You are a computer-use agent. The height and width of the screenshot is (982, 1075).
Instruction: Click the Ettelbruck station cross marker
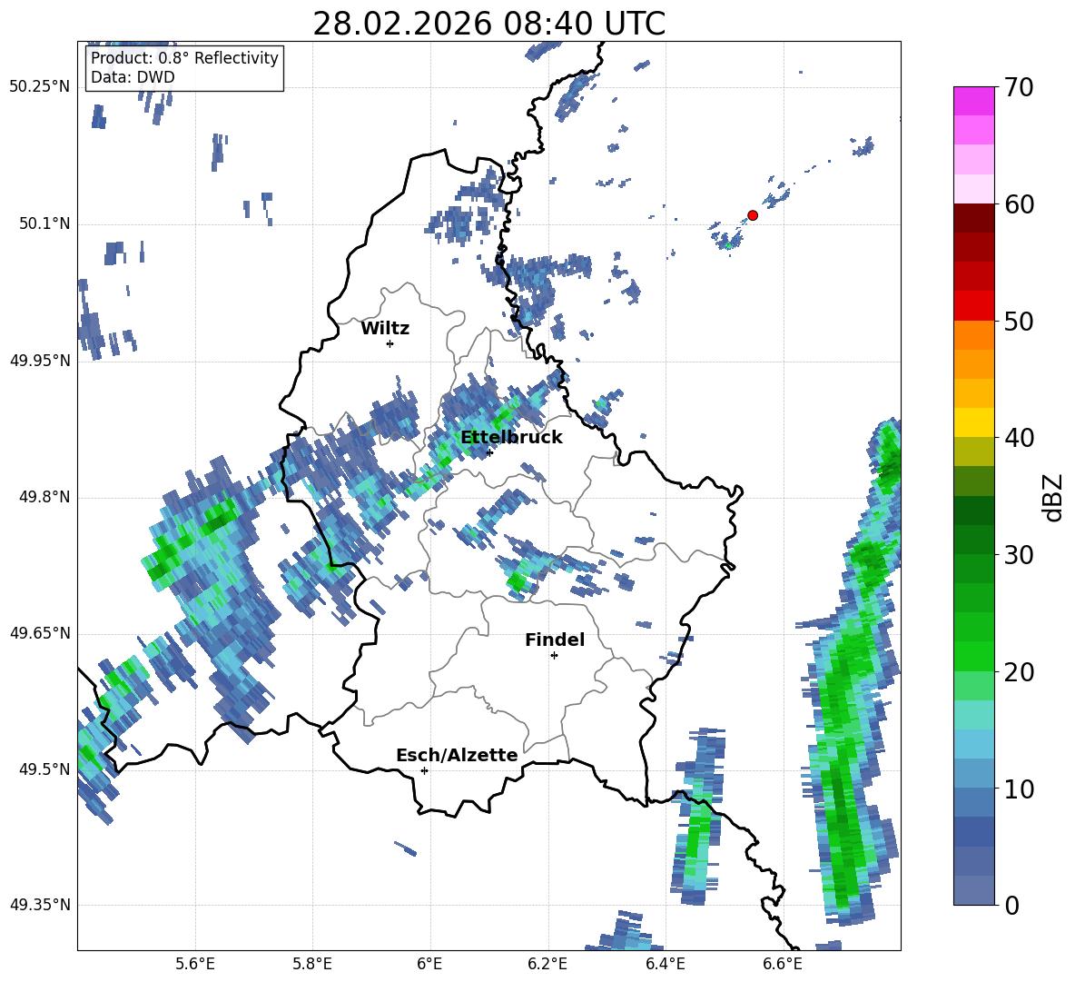coord(489,452)
